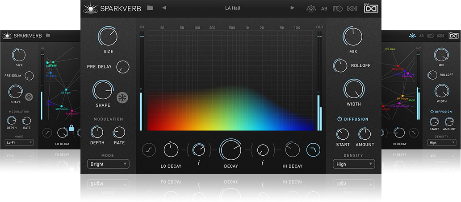Click the UVI logo in right window
461x202 pixels.
(454, 36)
